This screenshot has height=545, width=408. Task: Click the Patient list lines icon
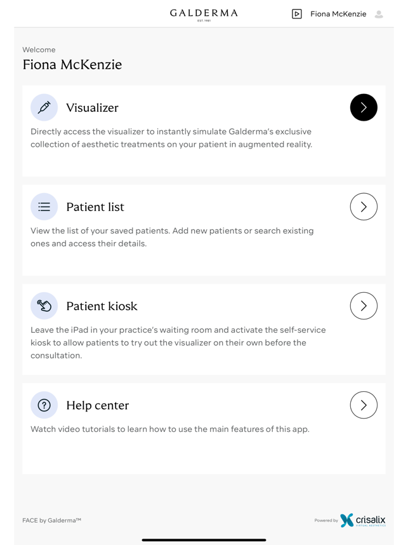[x=44, y=206]
